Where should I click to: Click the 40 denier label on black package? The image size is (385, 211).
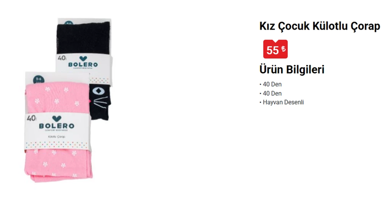[62, 58]
